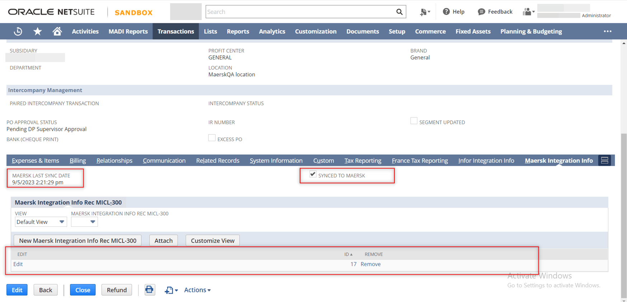Switch to the Billing subtab
627x302 pixels.
click(78, 160)
